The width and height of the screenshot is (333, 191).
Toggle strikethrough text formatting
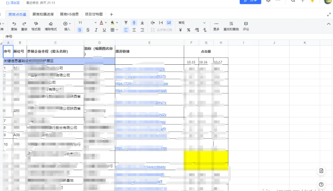click(x=88, y=30)
